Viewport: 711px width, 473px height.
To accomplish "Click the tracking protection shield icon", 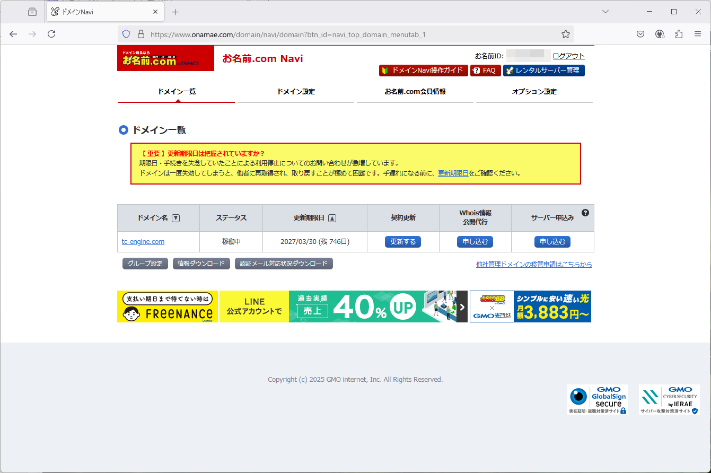I will [x=126, y=34].
